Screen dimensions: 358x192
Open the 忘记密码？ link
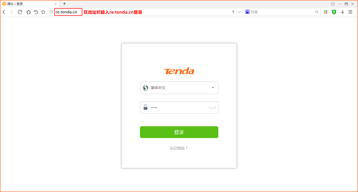click(x=179, y=148)
